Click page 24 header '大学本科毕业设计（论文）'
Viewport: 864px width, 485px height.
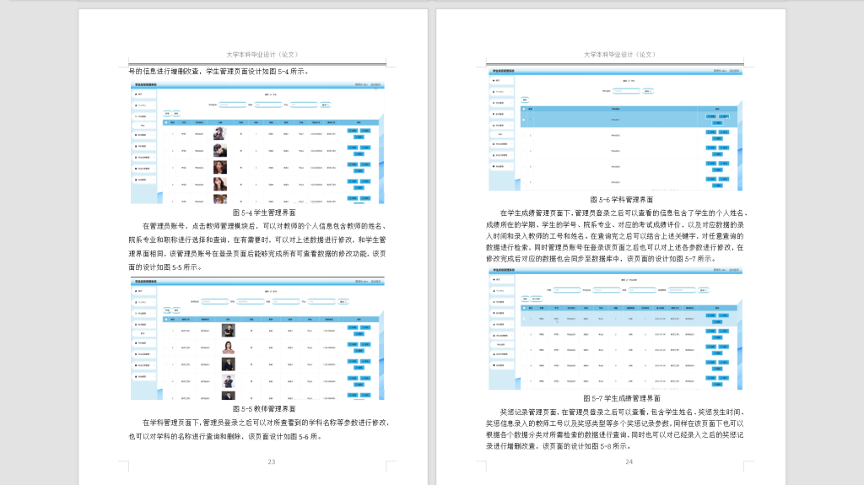[620, 55]
